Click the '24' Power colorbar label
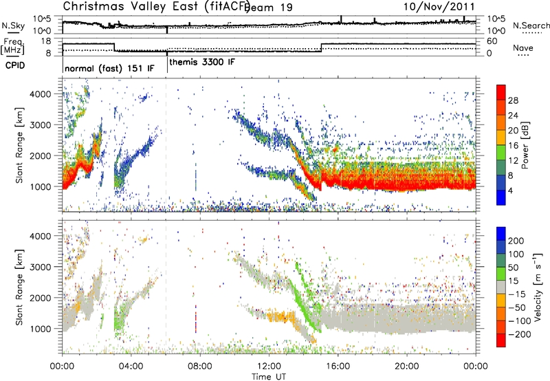The width and height of the screenshot is (550, 381). pos(513,116)
